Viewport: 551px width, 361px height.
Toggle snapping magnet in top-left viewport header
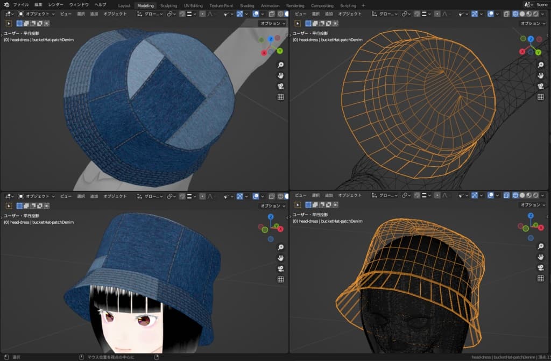[182, 14]
